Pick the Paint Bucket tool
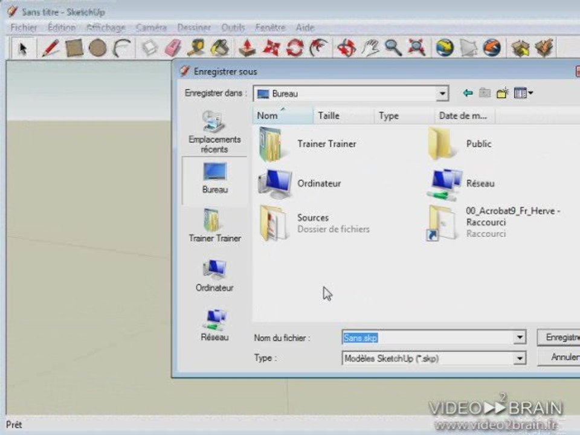Screen dimensions: 580x435 (220, 48)
